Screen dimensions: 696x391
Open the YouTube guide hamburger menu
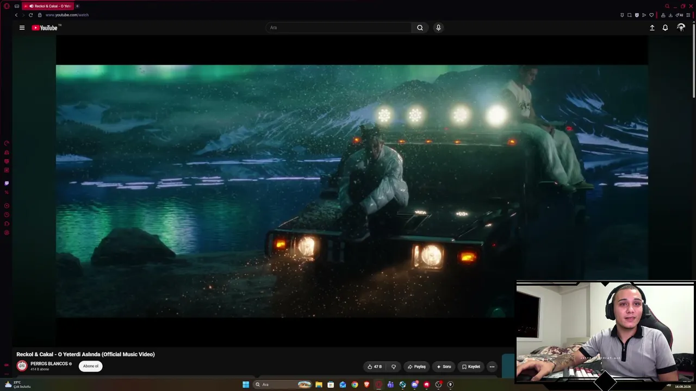coord(22,28)
